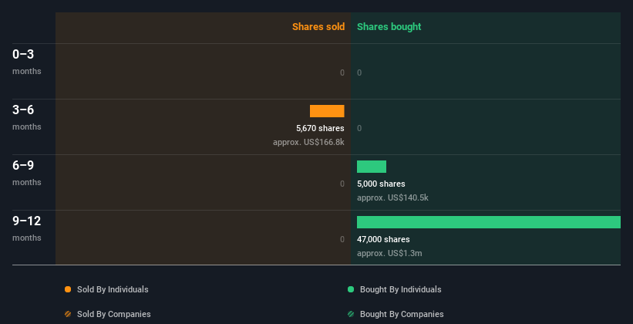Click the Shares bought column header
Screen dimensions: 633x324
[389, 27]
